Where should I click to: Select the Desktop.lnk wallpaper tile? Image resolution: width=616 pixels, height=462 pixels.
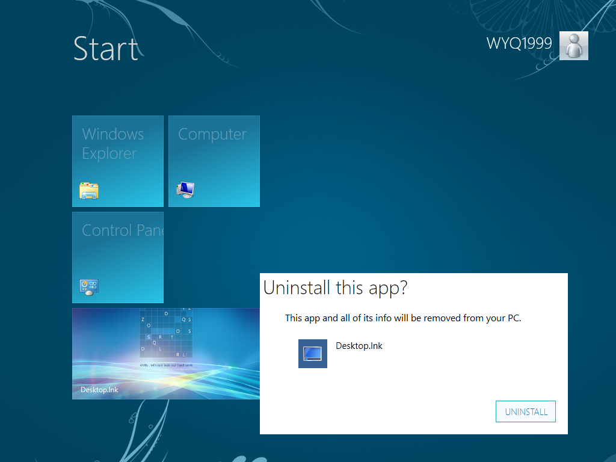coord(166,354)
